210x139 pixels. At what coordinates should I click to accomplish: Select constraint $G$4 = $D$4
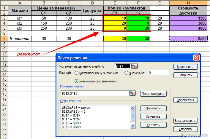click(x=71, y=127)
